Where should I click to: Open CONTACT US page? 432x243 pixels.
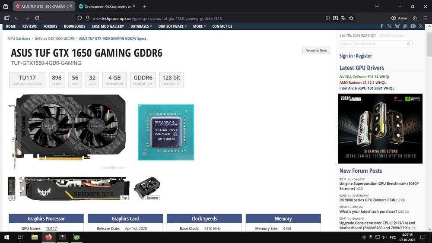222,26
